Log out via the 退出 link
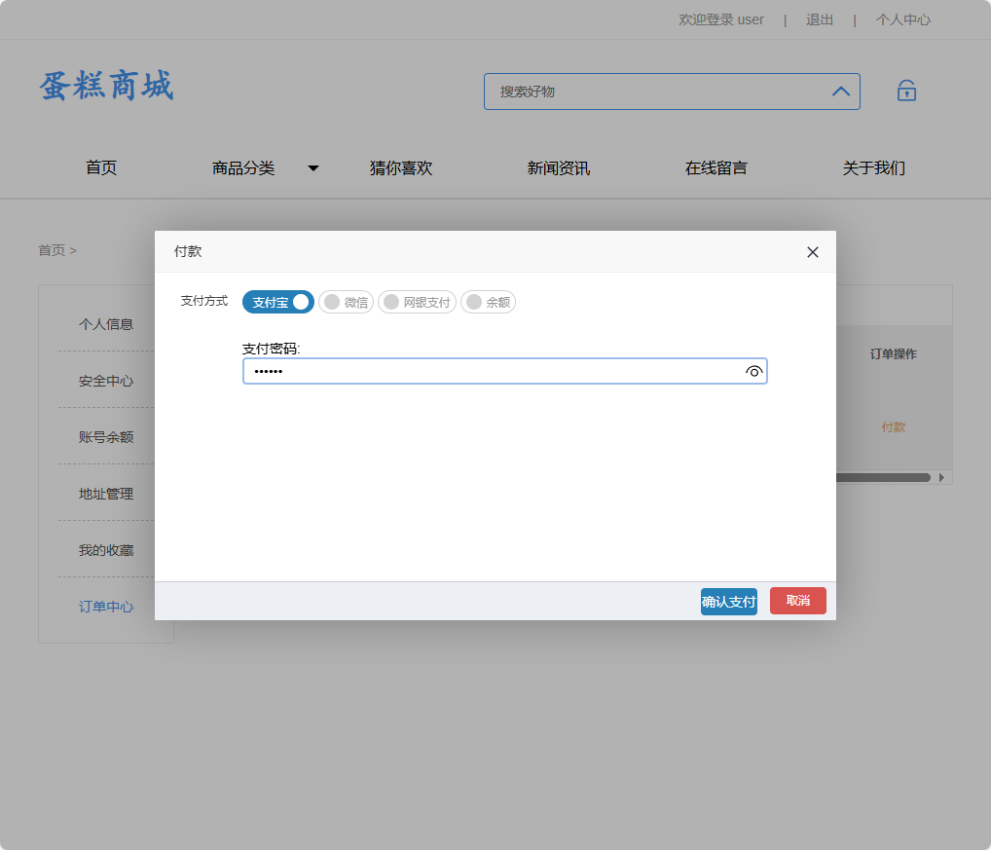Screen dimensions: 991x850 click(819, 19)
